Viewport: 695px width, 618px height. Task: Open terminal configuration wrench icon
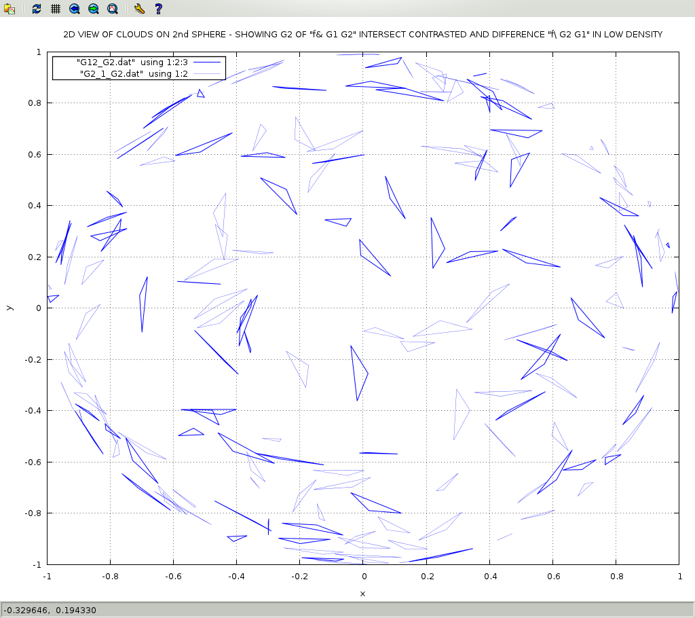139,9
